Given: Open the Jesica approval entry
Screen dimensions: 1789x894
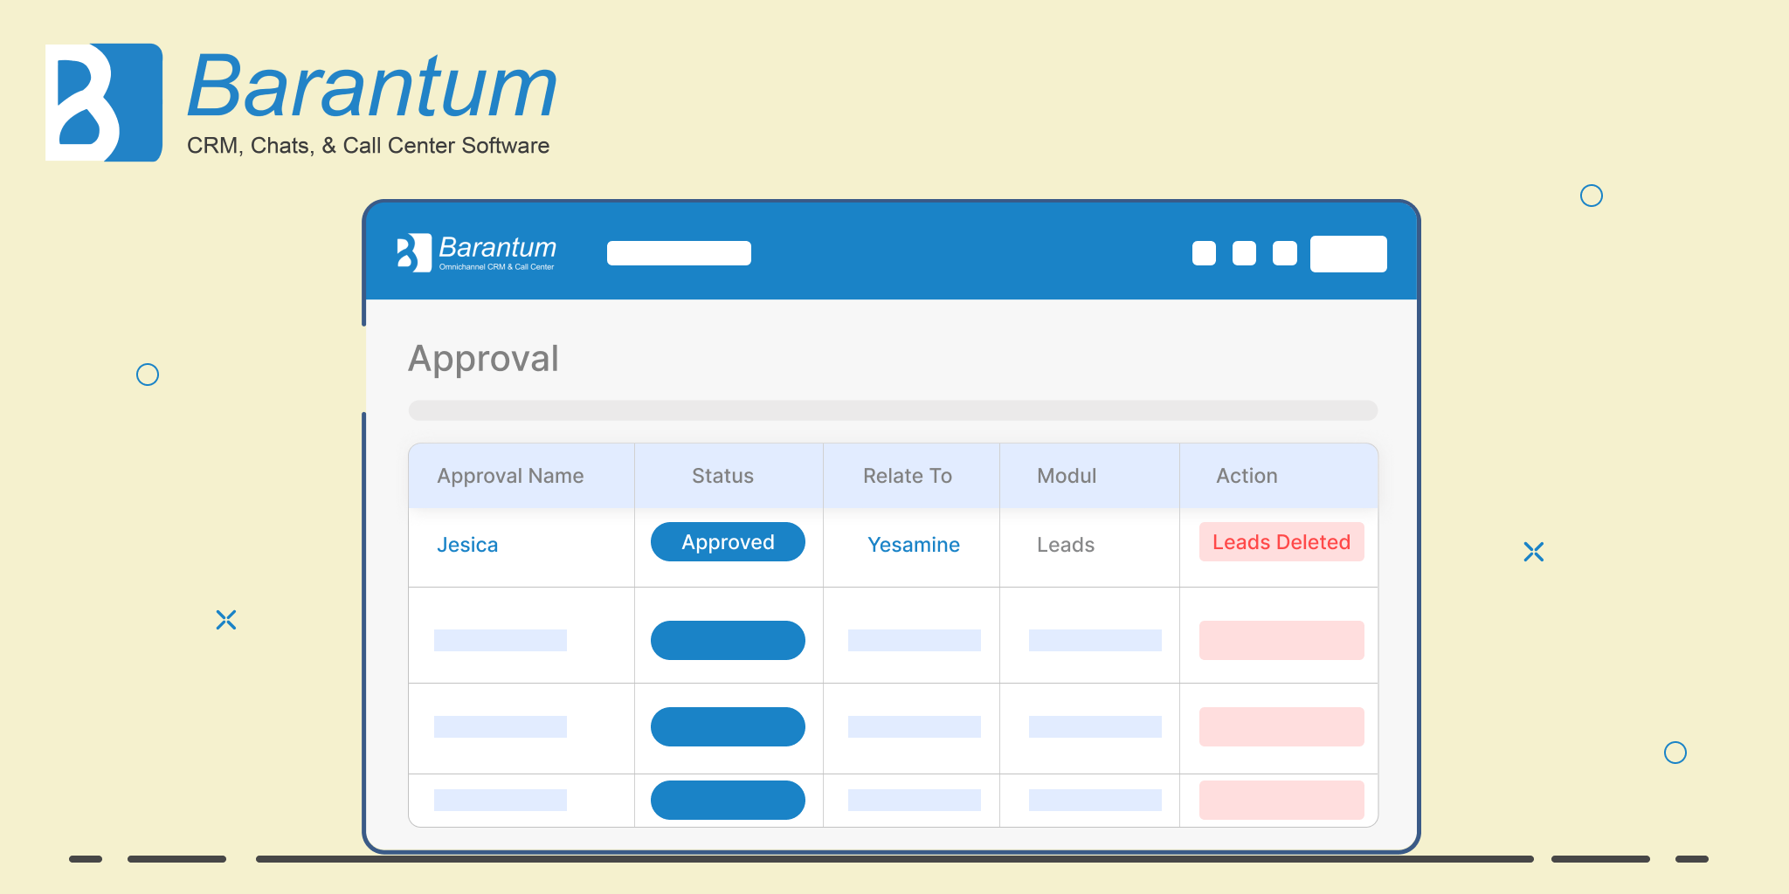Looking at the screenshot, I should pos(467,545).
